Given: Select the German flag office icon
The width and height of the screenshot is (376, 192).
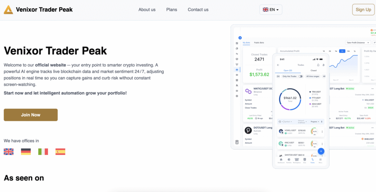Looking at the screenshot, I should pos(26,152).
